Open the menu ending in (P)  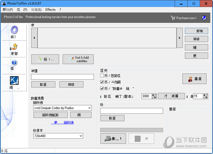click(22, 10)
